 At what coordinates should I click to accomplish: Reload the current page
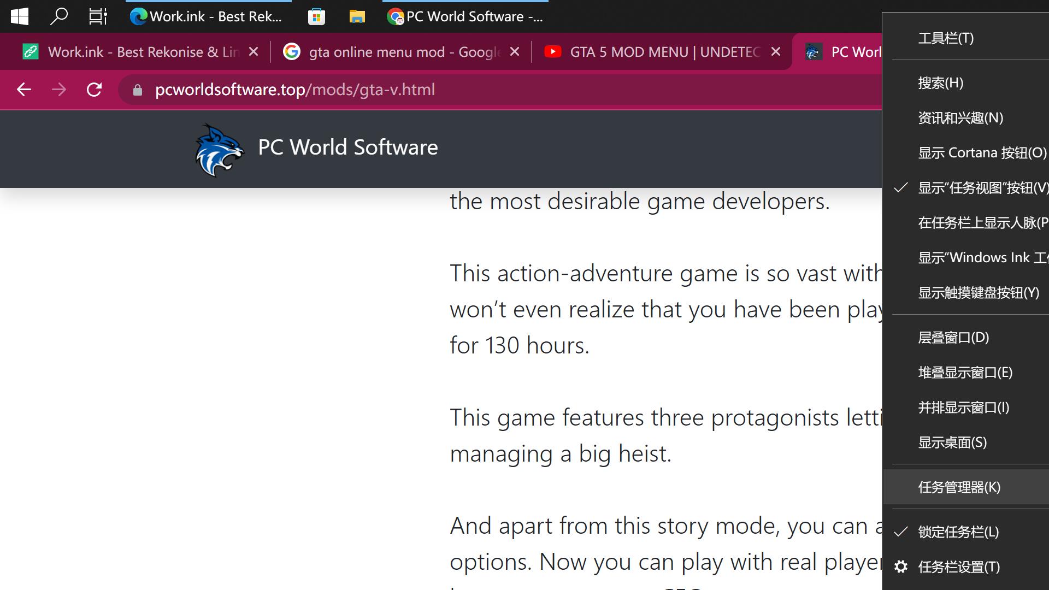[x=95, y=90]
